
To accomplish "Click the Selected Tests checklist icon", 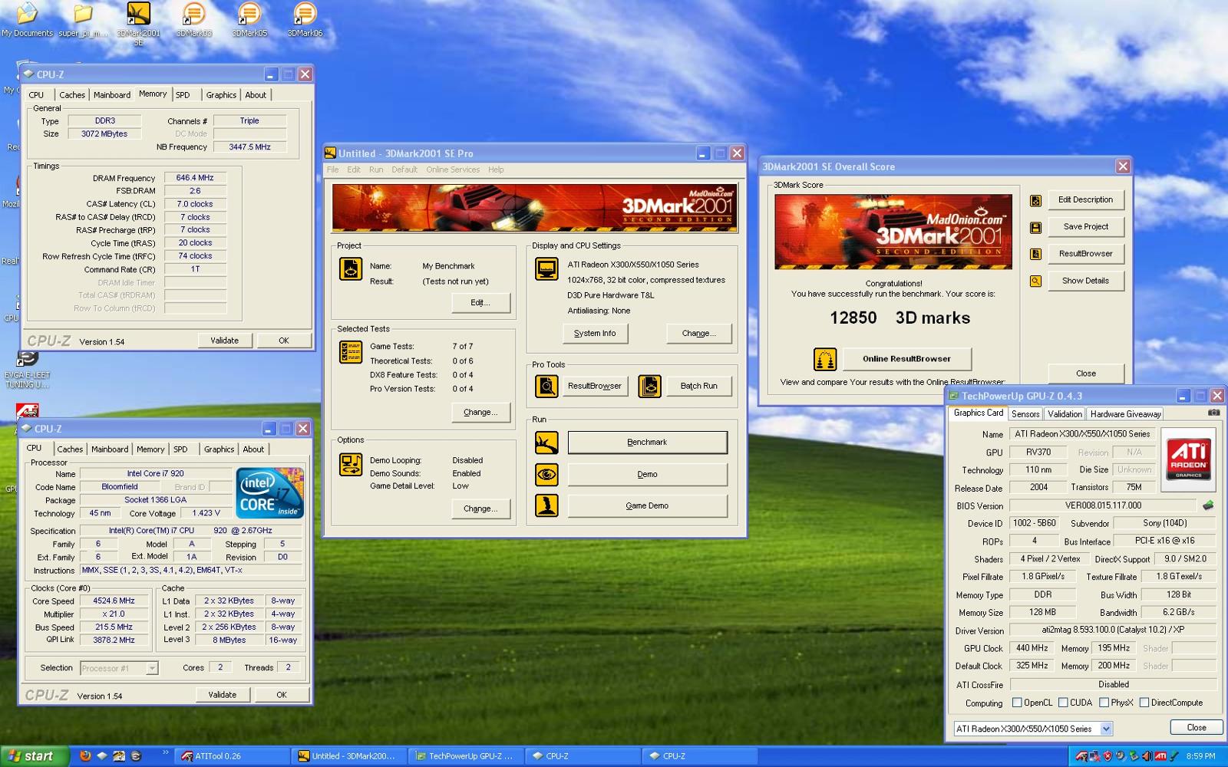I will tap(351, 352).
